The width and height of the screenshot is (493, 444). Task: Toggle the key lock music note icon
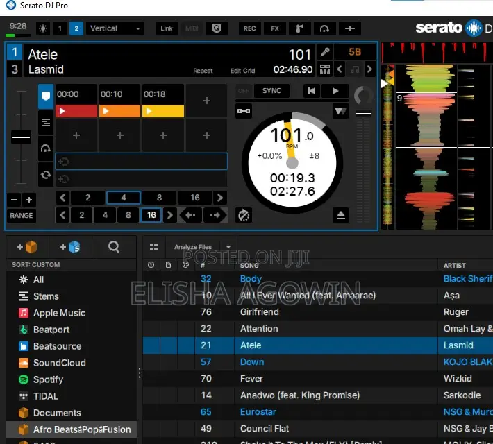355,69
